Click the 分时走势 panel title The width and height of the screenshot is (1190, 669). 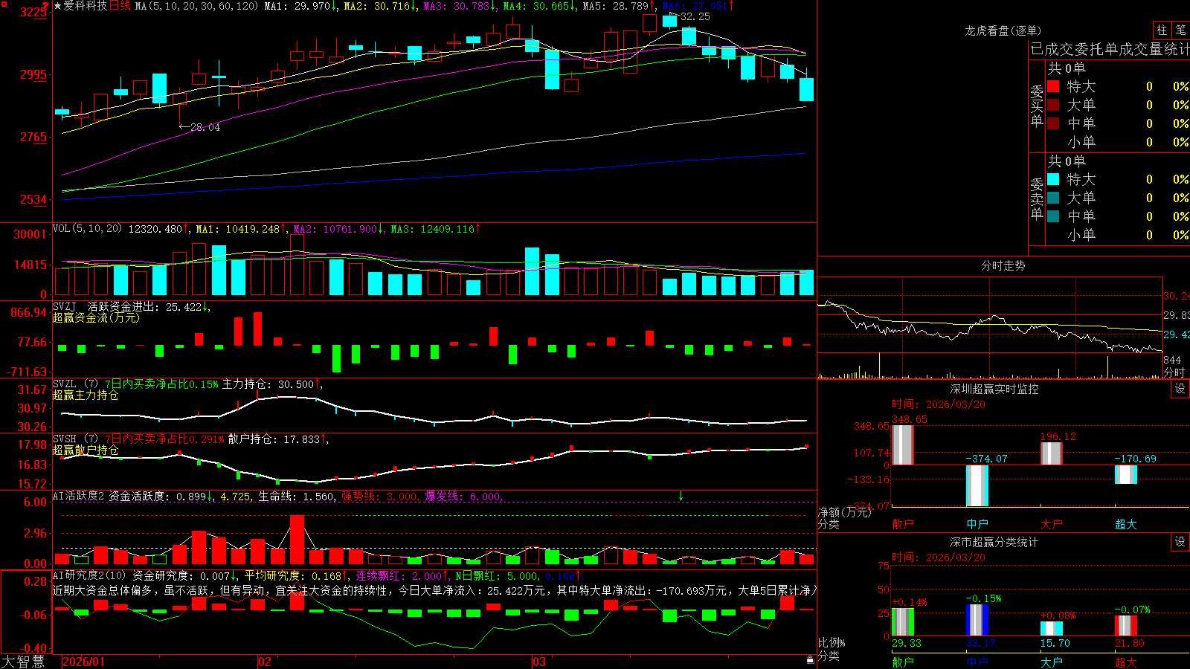pos(1003,265)
